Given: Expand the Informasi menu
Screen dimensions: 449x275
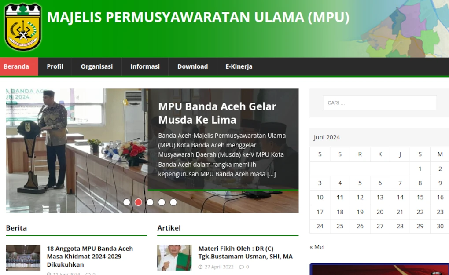Looking at the screenshot, I should [145, 66].
